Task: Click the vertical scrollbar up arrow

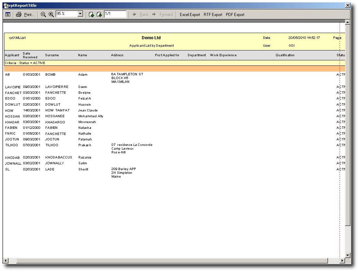Action: point(347,22)
